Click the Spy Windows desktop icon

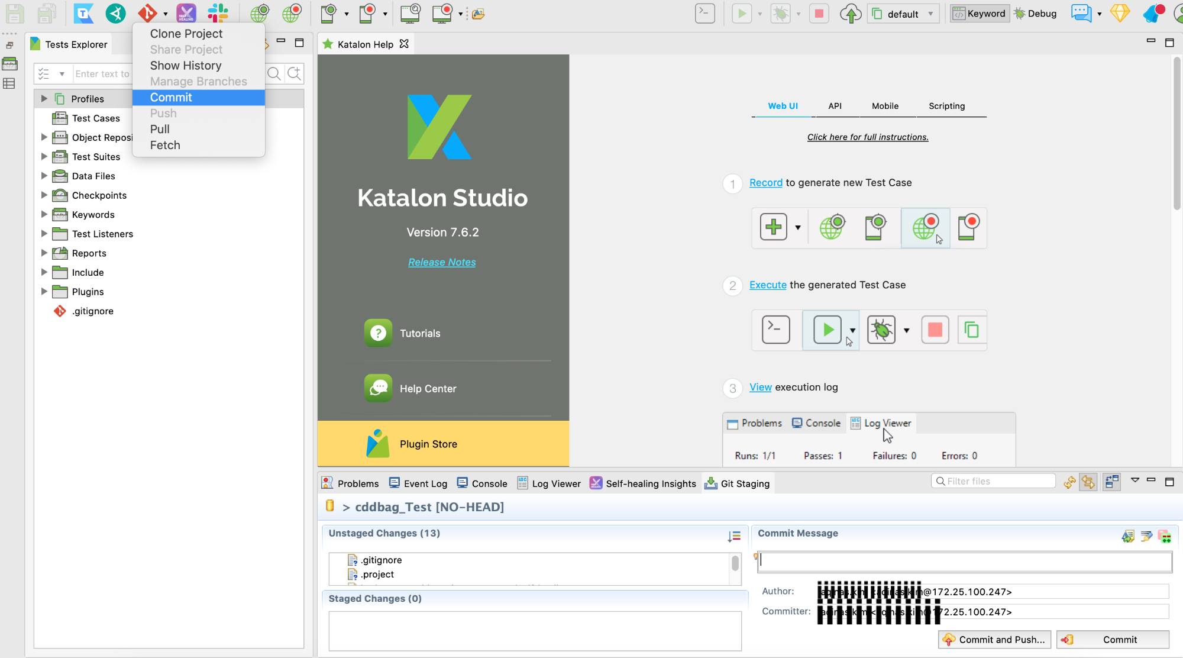[410, 13]
